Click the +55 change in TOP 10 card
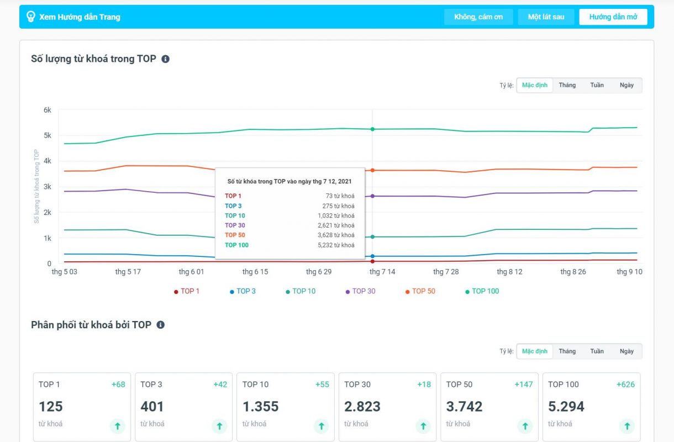 click(x=322, y=385)
